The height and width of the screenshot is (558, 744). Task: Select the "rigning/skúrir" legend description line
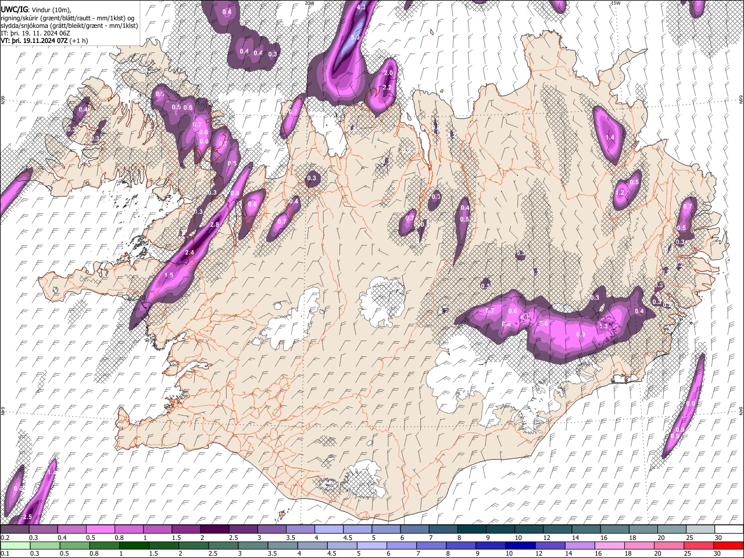pos(67,18)
